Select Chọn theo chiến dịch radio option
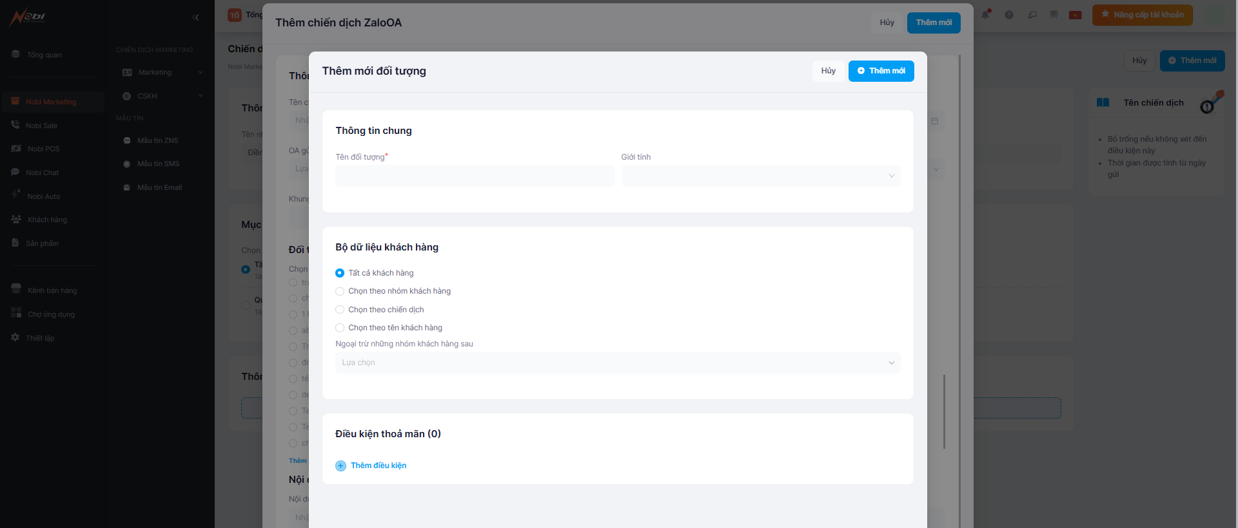Image resolution: width=1238 pixels, height=528 pixels. [x=340, y=310]
